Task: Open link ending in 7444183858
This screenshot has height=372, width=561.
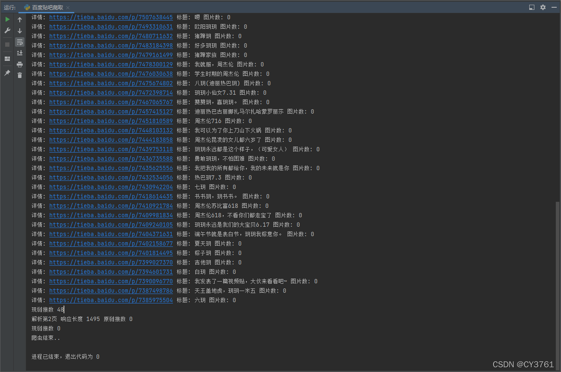Action: [111, 140]
